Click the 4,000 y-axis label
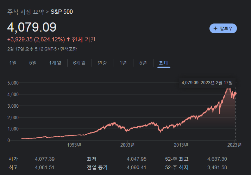Viewport: 251px width, 175px height. (13, 94)
